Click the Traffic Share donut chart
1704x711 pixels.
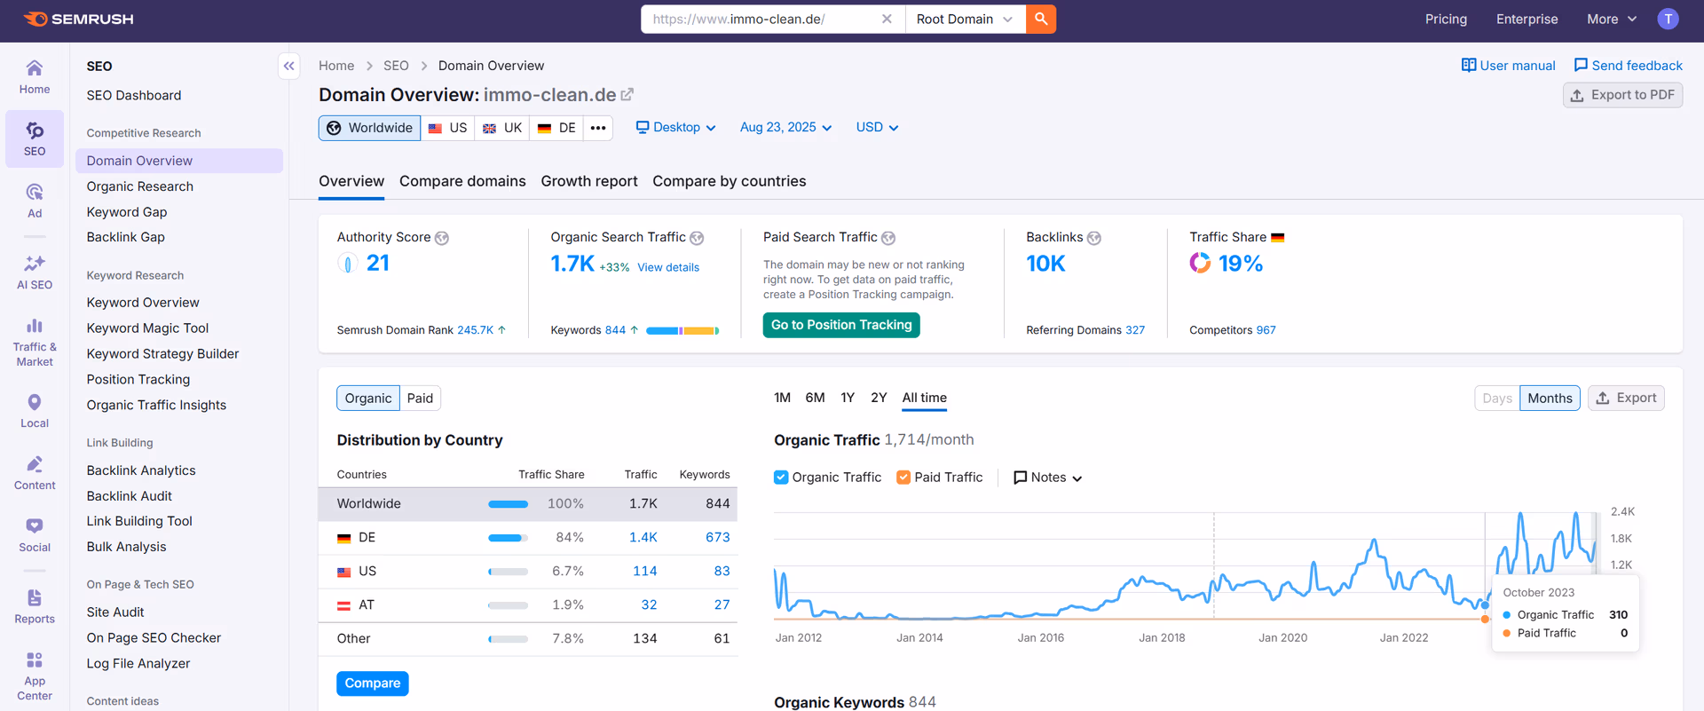pos(1200,263)
